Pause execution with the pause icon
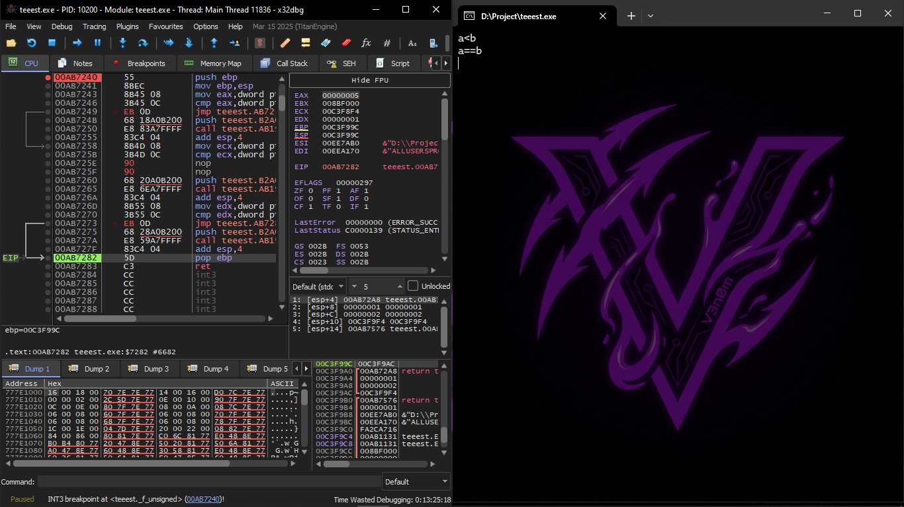The height and width of the screenshot is (507, 904). (x=97, y=43)
